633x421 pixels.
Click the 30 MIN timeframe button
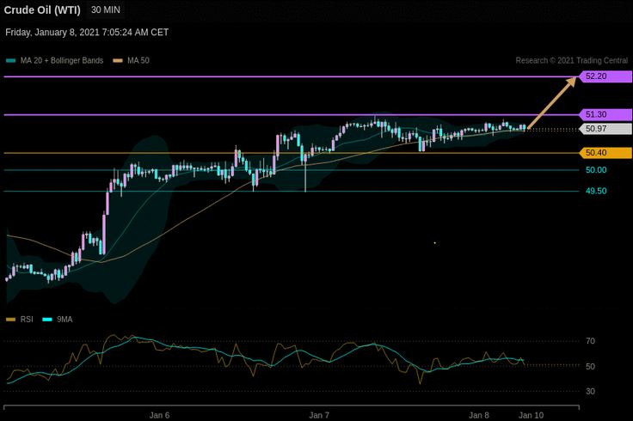(106, 9)
